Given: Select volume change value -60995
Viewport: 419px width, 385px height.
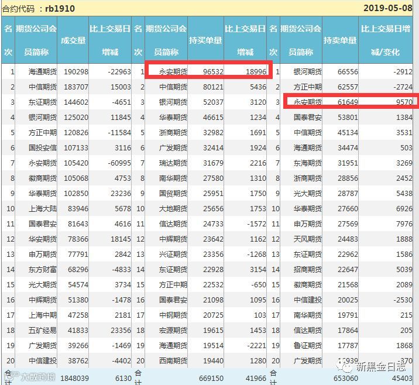Looking at the screenshot, I should point(119,163).
